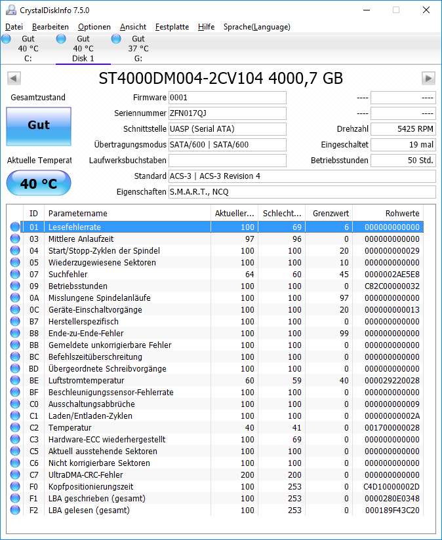Click the Drehzahl value 5425 RPM

pos(403,129)
